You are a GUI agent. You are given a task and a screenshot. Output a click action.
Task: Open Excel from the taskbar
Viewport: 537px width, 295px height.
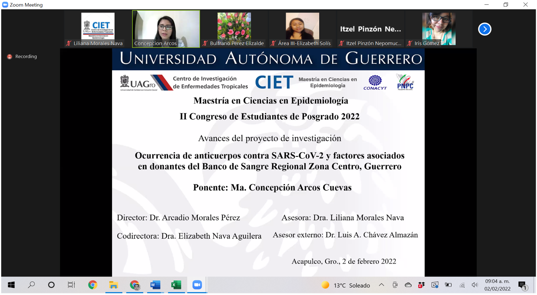tap(176, 285)
